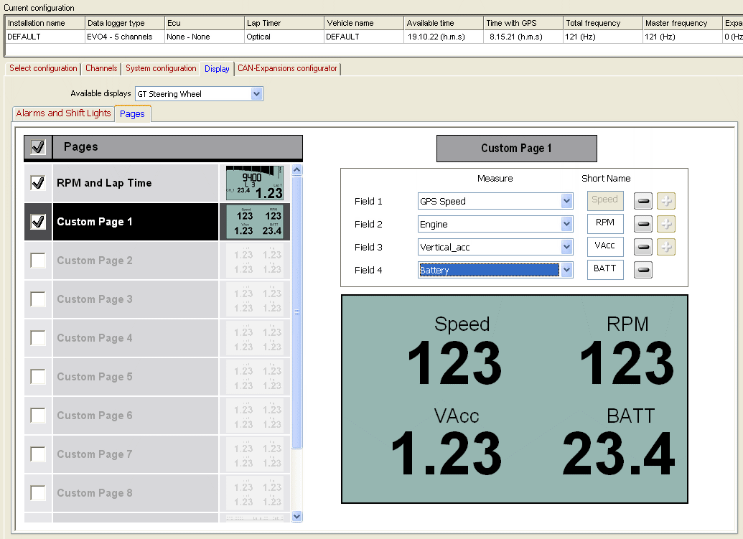
Task: Click the BATT 23.4 value in preview
Action: (618, 454)
